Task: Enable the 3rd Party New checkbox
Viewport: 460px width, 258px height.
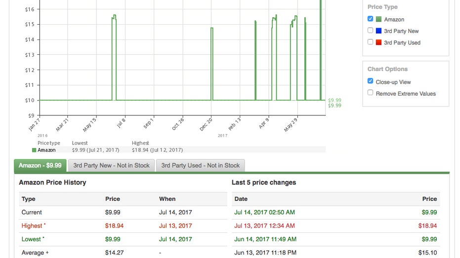Action: tap(370, 31)
